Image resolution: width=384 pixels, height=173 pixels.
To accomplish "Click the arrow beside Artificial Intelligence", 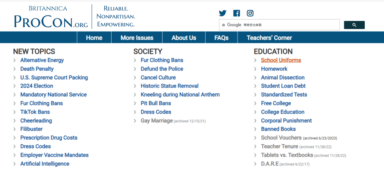I will (15, 164).
